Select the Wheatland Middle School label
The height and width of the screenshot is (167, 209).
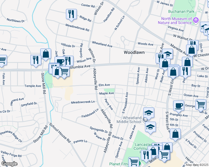tap(129, 120)
